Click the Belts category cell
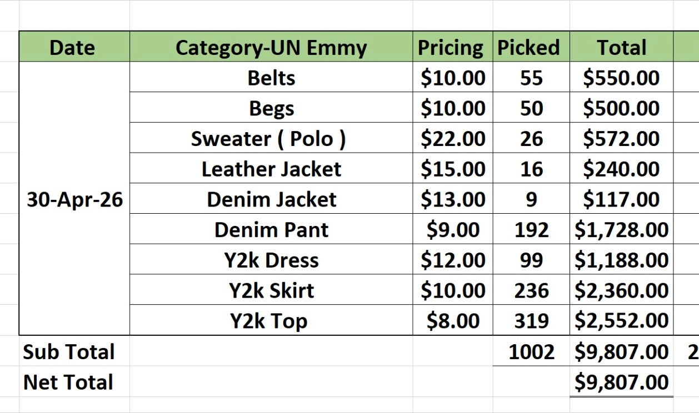699x413 pixels. 271,77
